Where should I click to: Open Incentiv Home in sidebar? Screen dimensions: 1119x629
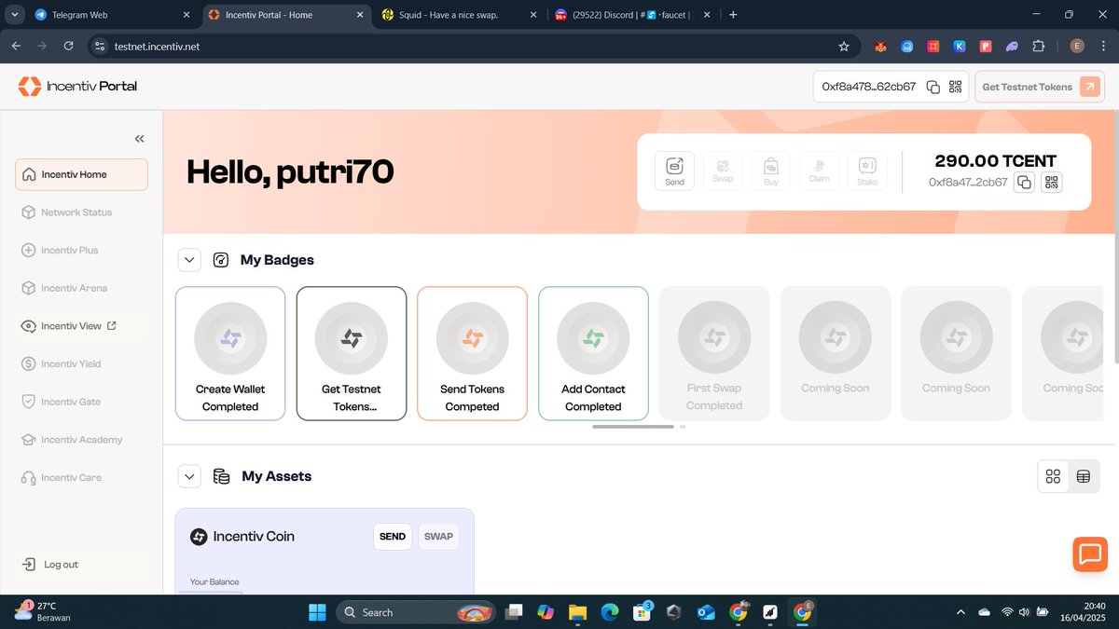point(81,174)
